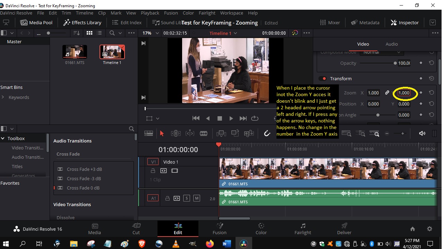Select the Trim Edit Mode tool
Image resolution: width=444 pixels, height=249 pixels.
pos(176,133)
